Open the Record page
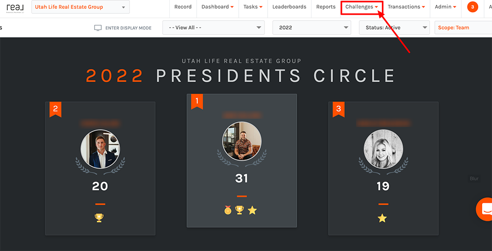The image size is (492, 251). [x=183, y=7]
